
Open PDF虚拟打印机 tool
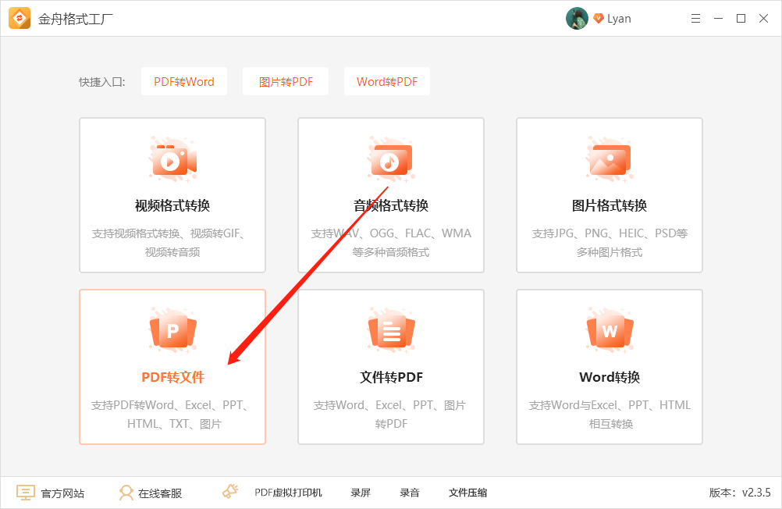(x=288, y=493)
